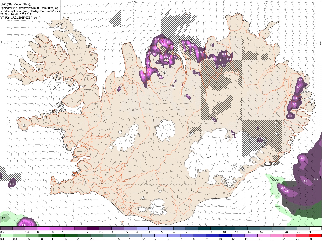This screenshot has height=241, width=322.
Task: Pick the darkest green 1 swatch, lower legend row
Action: click(x=58, y=236)
